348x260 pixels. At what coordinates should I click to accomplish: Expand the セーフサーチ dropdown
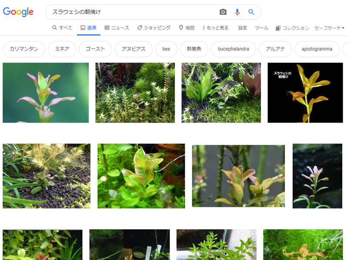point(329,28)
